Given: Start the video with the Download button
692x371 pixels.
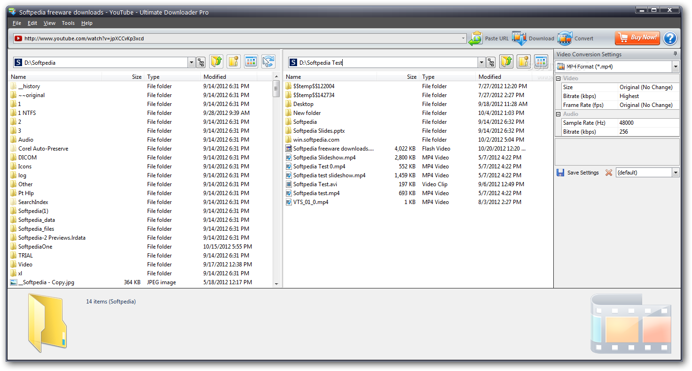Looking at the screenshot, I should pos(533,38).
